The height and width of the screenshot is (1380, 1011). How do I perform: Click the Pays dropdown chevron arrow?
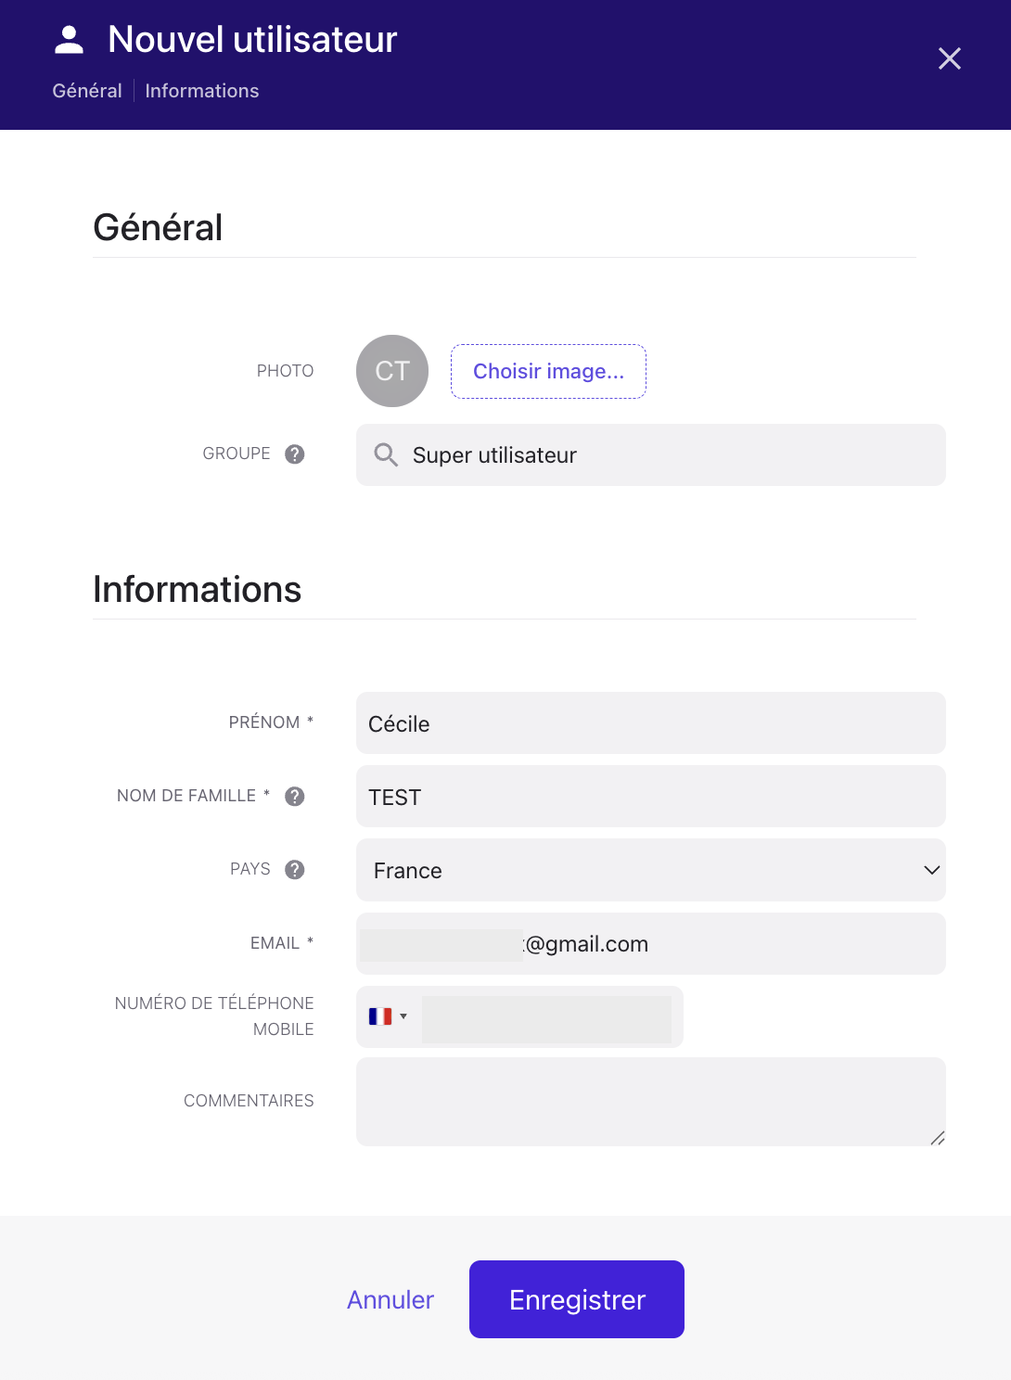931,870
